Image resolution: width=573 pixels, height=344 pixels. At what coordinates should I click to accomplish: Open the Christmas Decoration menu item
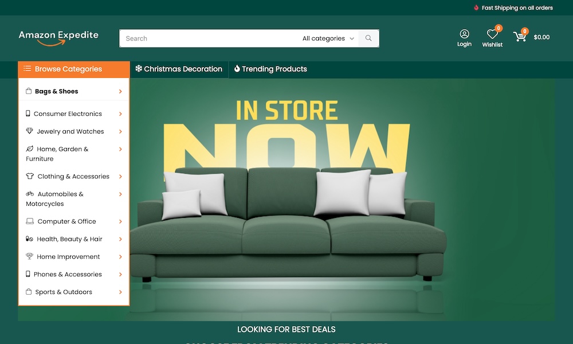179,69
